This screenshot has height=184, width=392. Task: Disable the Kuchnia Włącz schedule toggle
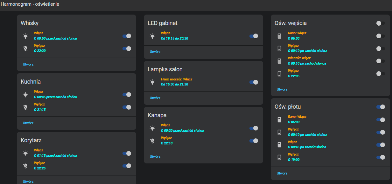pos(127,94)
